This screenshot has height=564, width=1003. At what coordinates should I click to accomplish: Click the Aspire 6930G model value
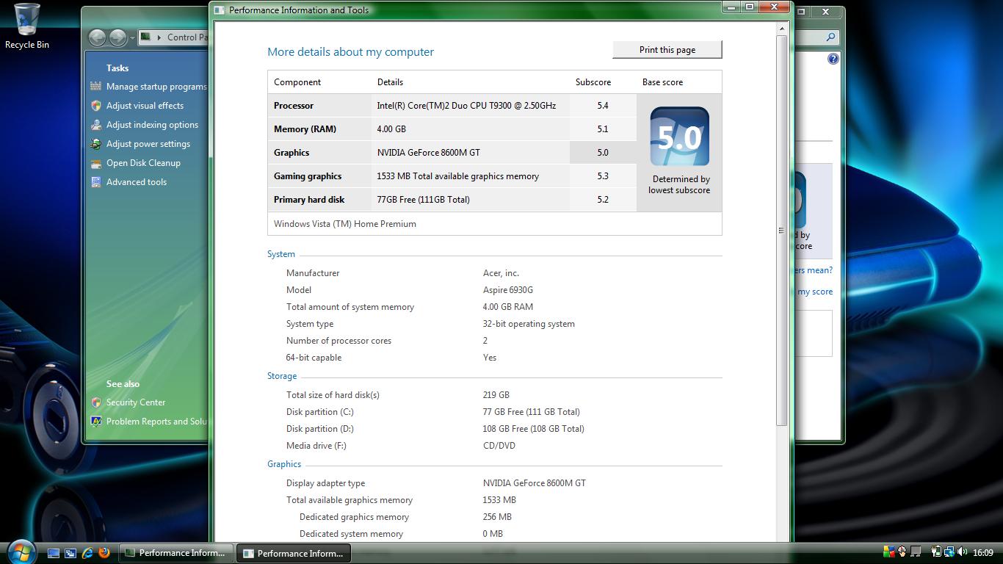pyautogui.click(x=508, y=290)
